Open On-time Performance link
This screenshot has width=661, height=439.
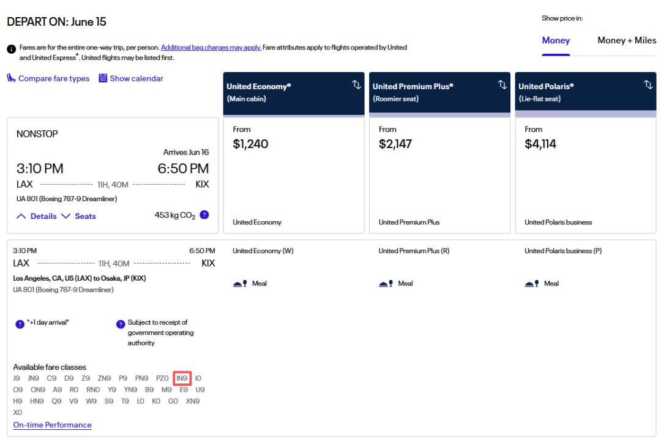pos(52,425)
